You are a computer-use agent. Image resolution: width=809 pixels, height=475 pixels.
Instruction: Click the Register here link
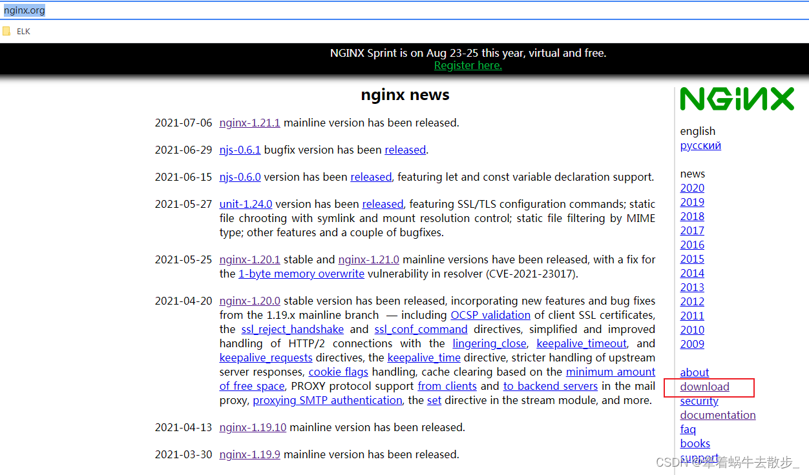(468, 66)
